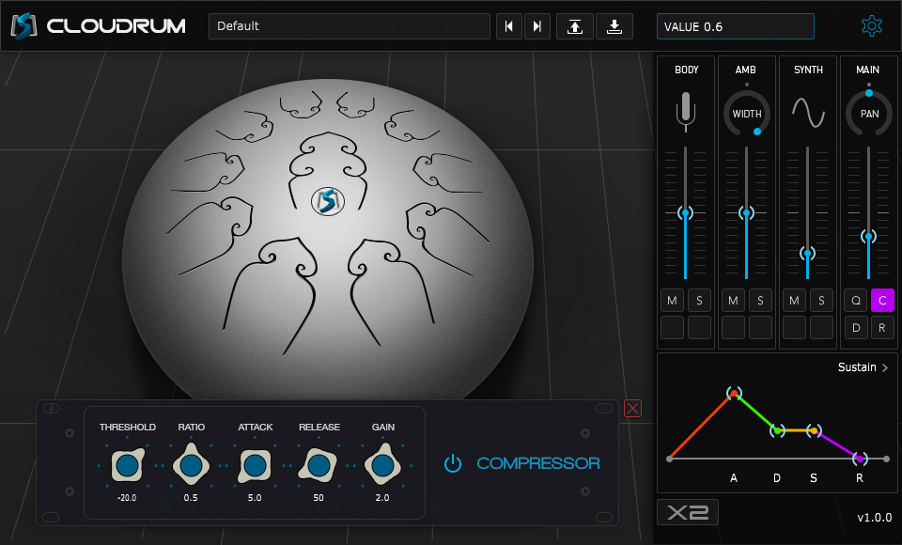Click the import preset download icon

614,26
